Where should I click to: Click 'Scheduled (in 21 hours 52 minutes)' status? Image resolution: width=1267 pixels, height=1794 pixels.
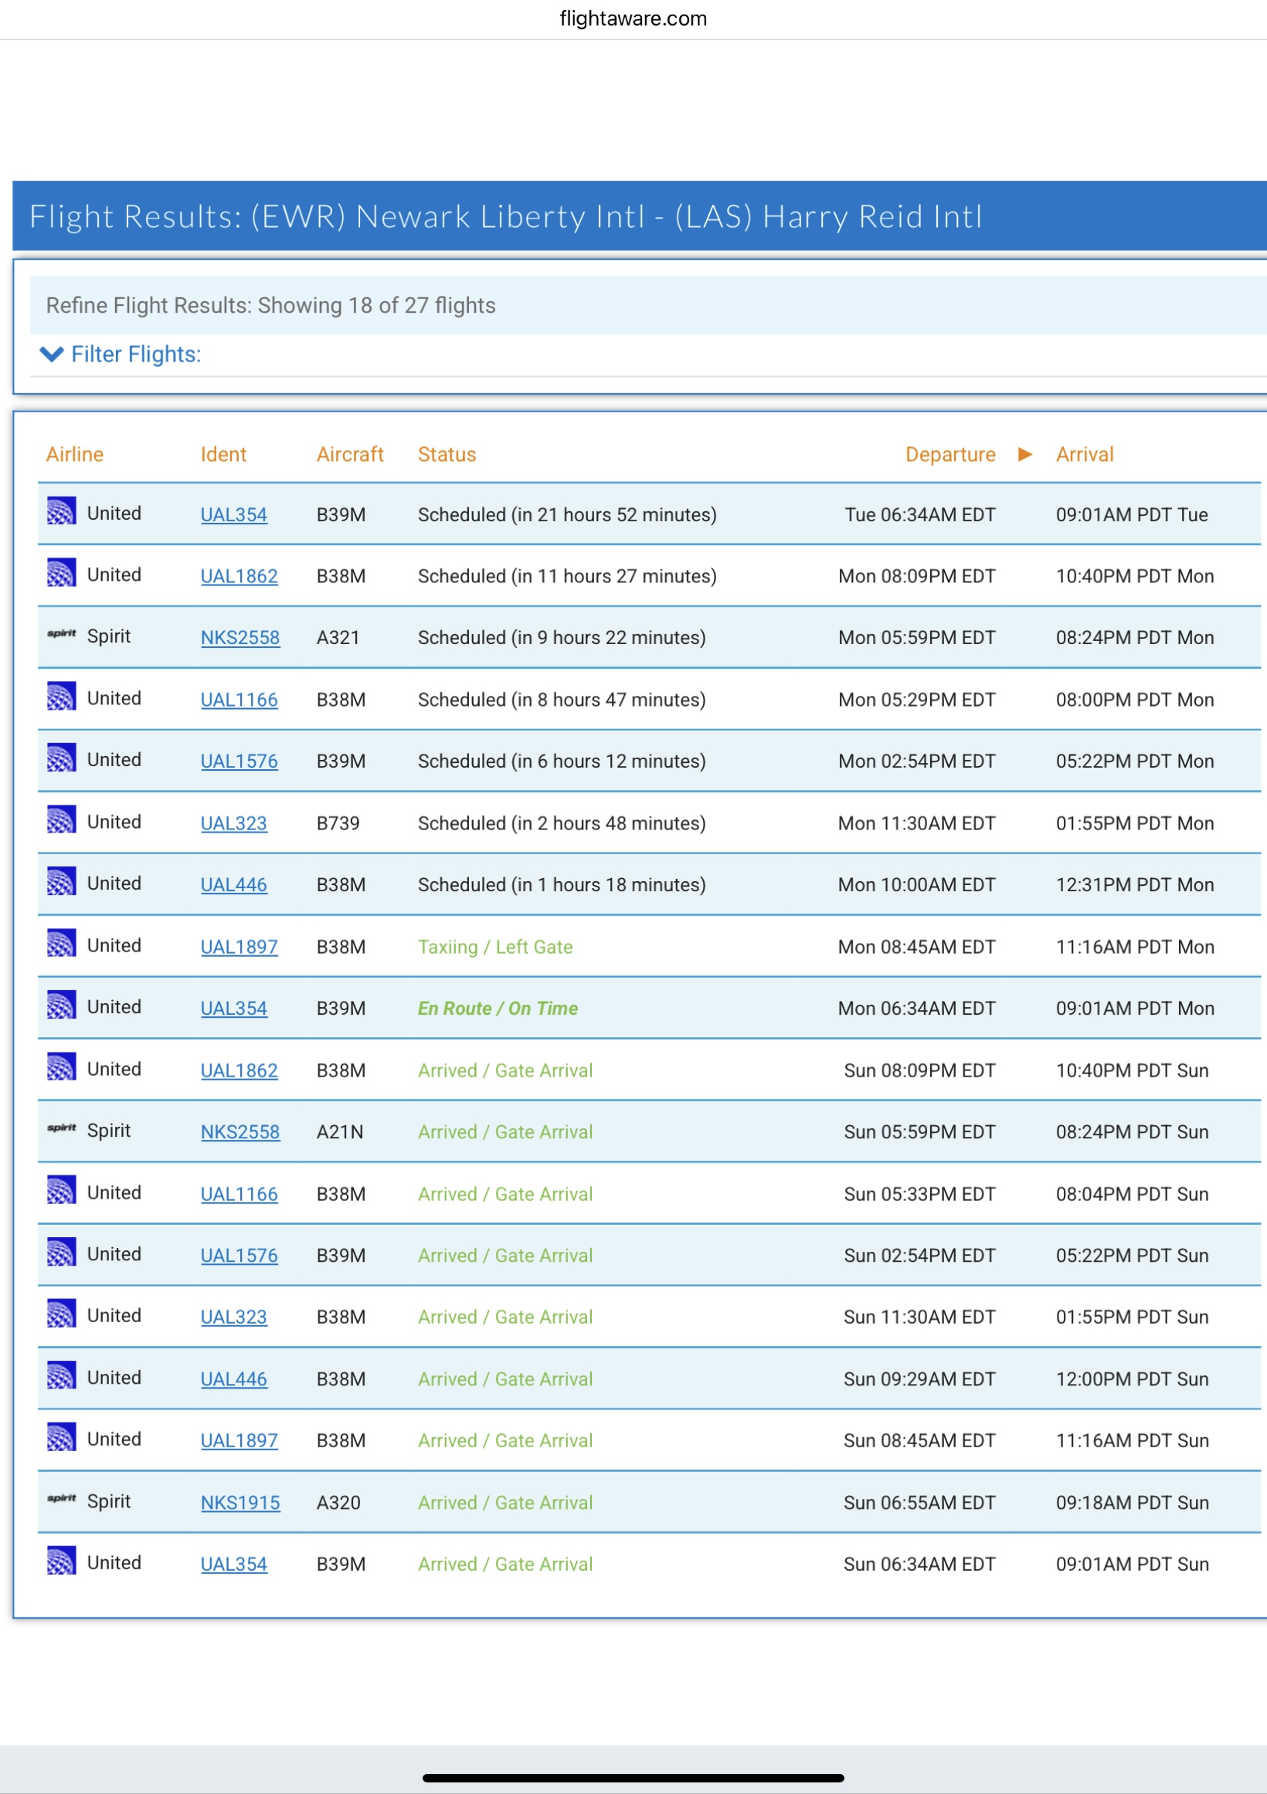click(x=568, y=515)
